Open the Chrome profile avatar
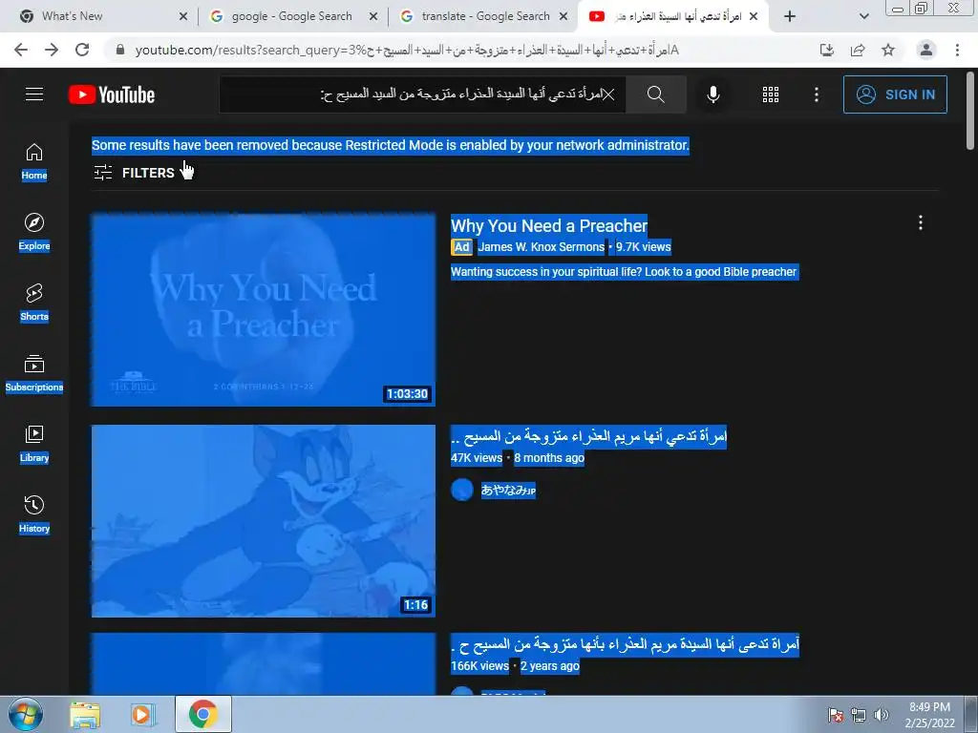This screenshot has height=733, width=978. pos(926,50)
